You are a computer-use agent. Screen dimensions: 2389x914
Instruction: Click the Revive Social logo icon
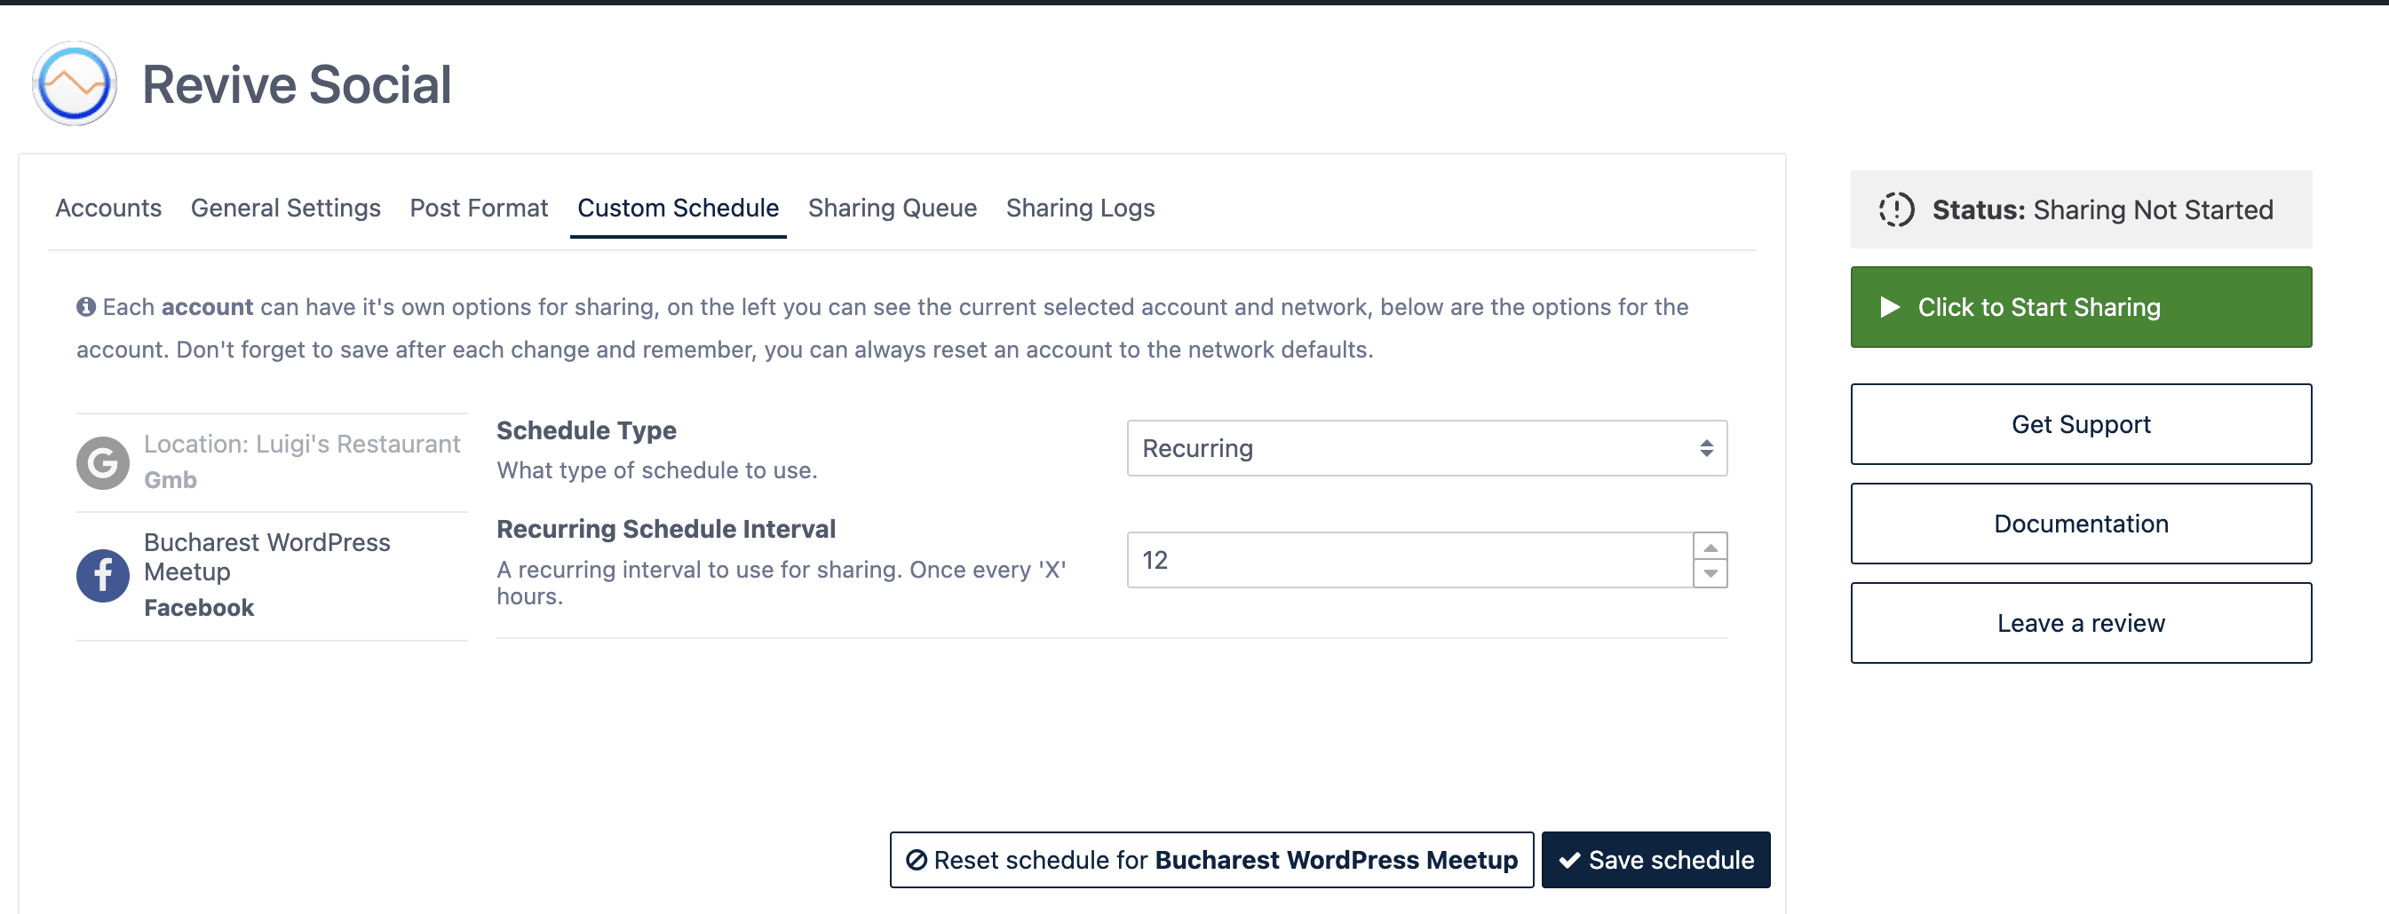tap(75, 84)
